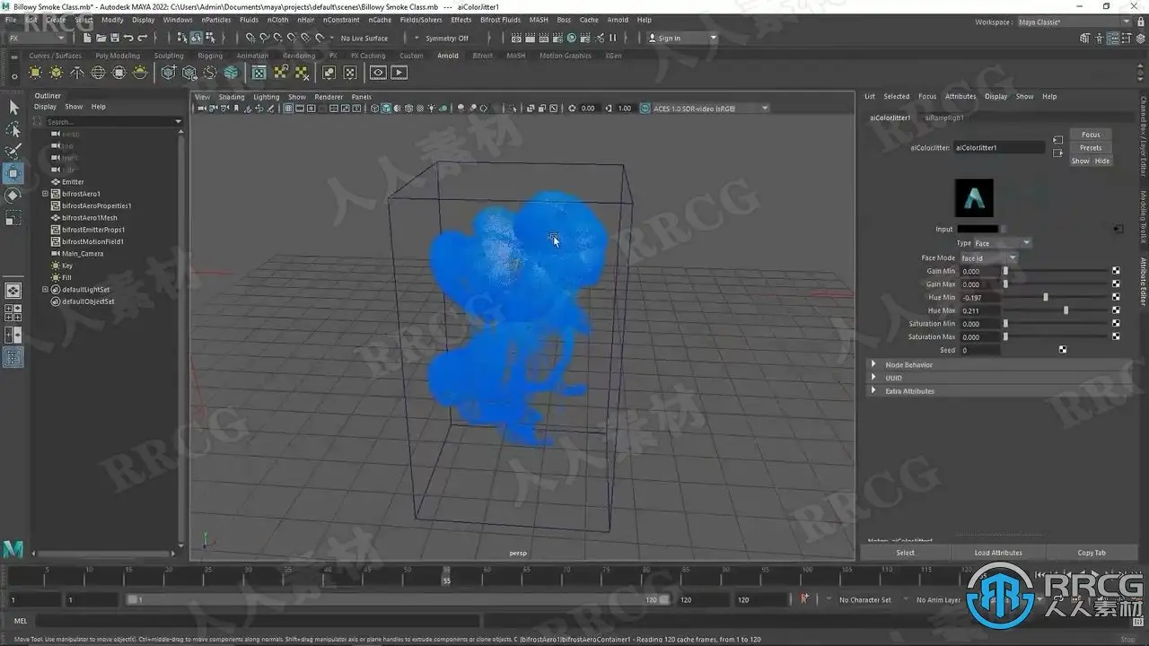Pick the Paint Selection tool
Image resolution: width=1149 pixels, height=646 pixels.
pyautogui.click(x=13, y=152)
